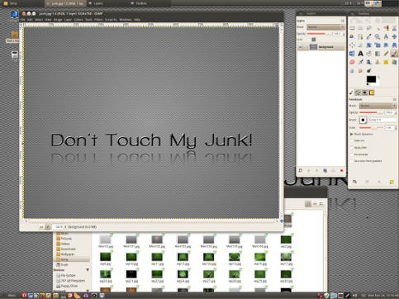The width and height of the screenshot is (399, 299).
Task: Select the Rectangle Select tool in Toolbox
Action: [x=352, y=28]
